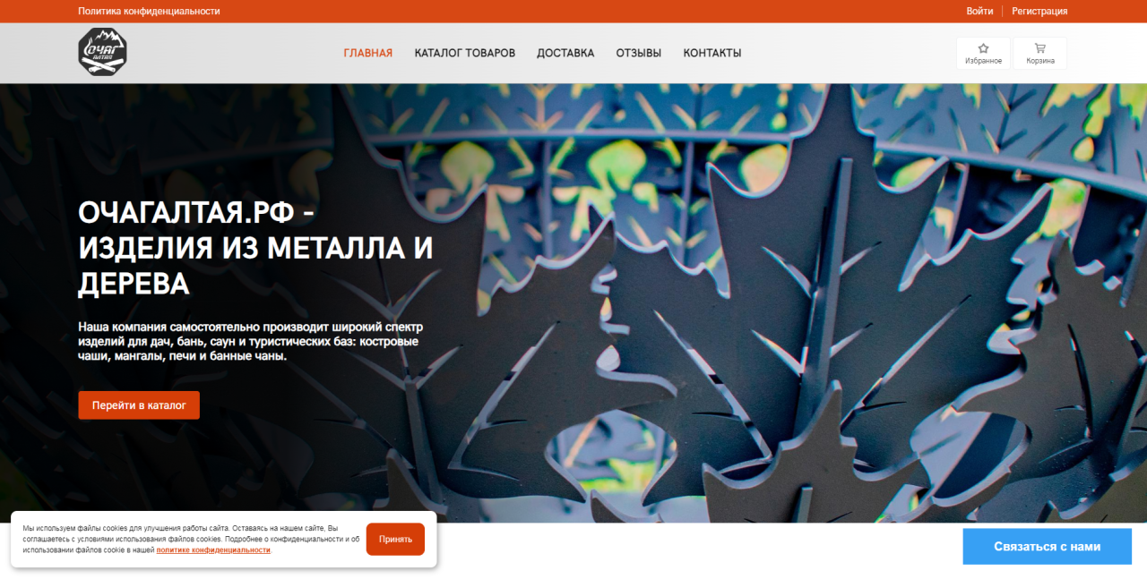Click the Избранное label
Image resolution: width=1147 pixels, height=579 pixels.
click(x=983, y=61)
